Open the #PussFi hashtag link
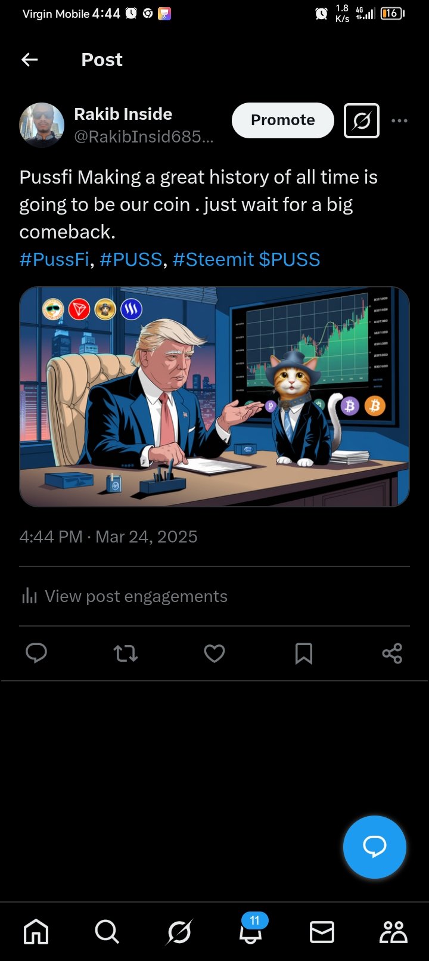The image size is (429, 961). coord(54,259)
